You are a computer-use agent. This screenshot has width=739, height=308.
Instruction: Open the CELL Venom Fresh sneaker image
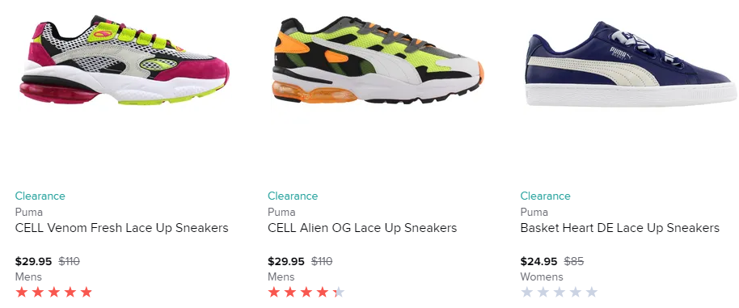[125, 61]
